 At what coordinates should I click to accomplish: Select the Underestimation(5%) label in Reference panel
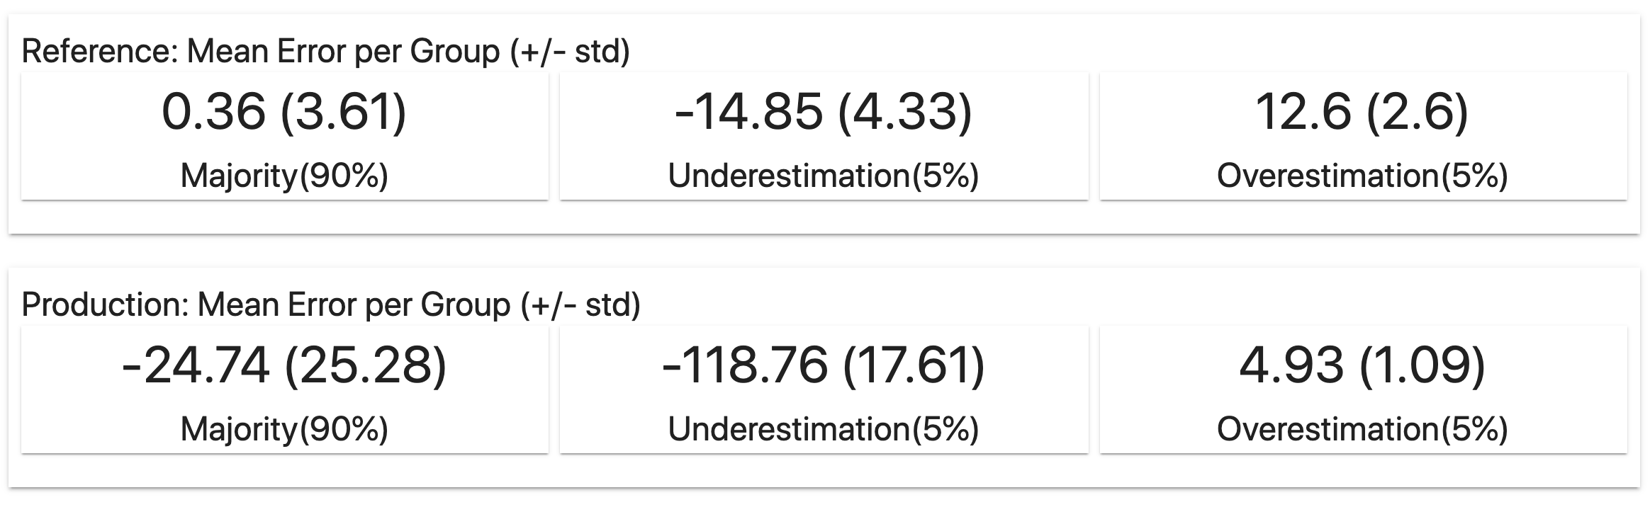[x=823, y=176]
